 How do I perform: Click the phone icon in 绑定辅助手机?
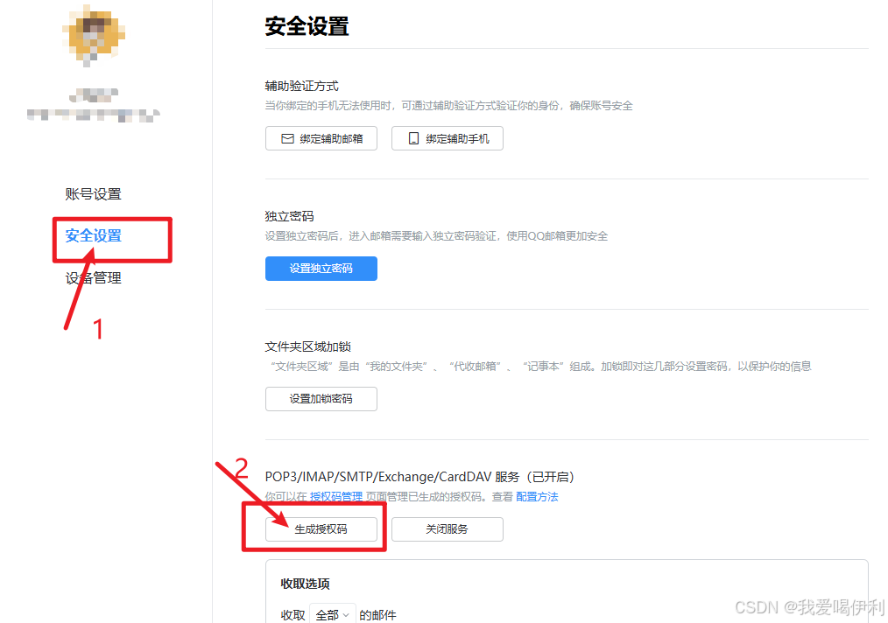[x=414, y=138]
